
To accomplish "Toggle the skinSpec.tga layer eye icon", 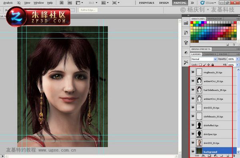I will tap(193, 134).
